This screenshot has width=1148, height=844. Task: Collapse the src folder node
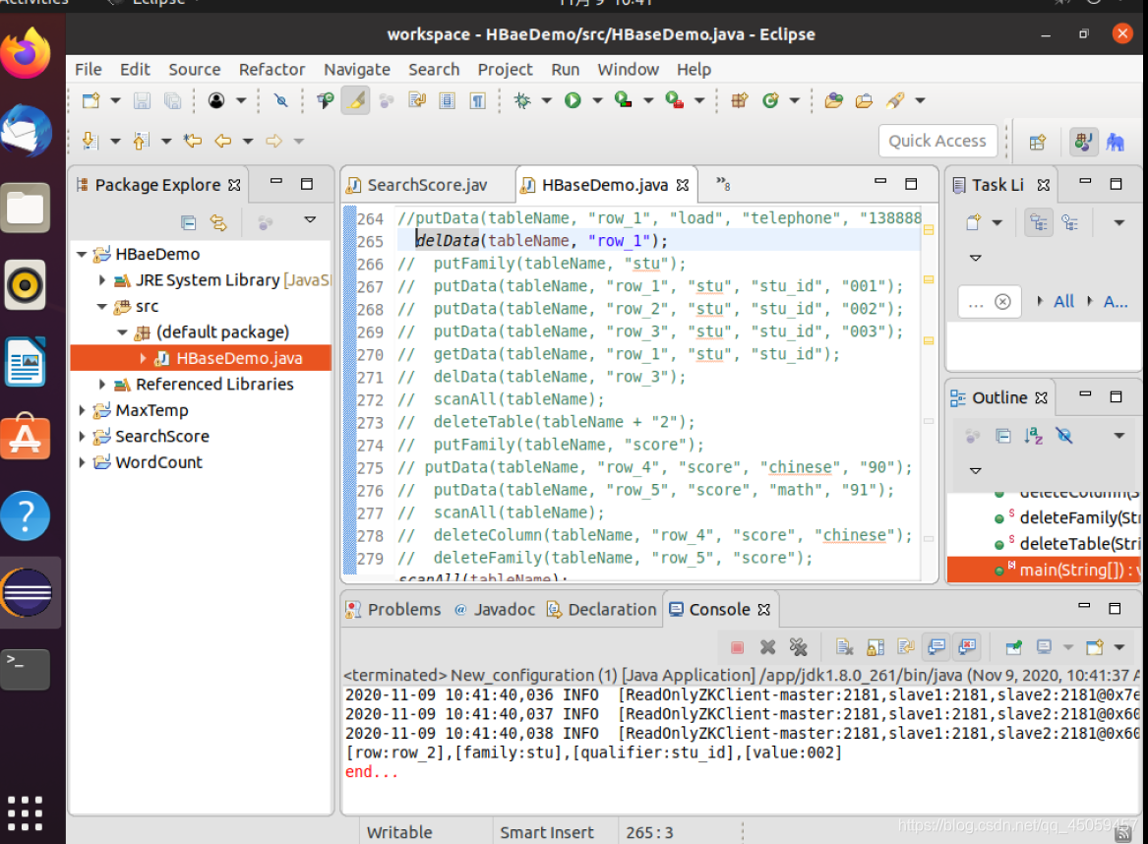(x=101, y=307)
